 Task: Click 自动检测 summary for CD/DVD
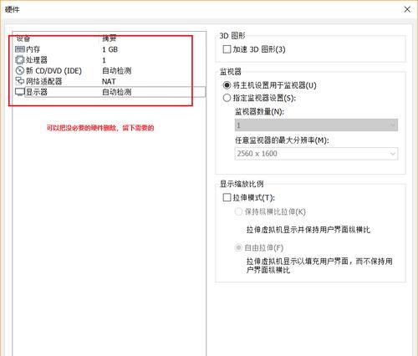pos(116,70)
